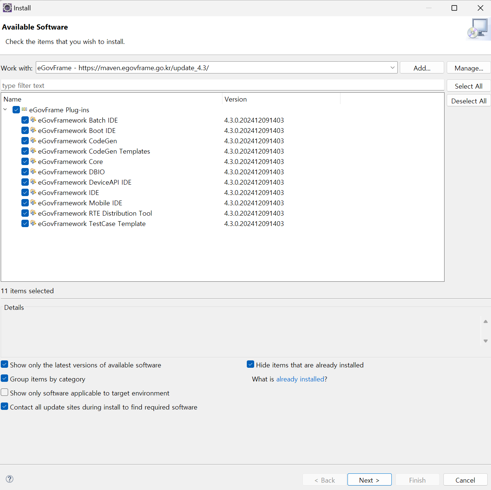This screenshot has height=490, width=491.
Task: Sort the list by the Version column header
Action: pyautogui.click(x=235, y=99)
